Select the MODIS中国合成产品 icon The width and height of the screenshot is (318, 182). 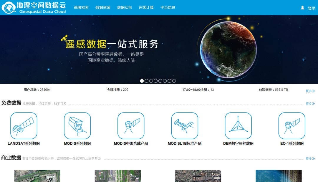(131, 126)
